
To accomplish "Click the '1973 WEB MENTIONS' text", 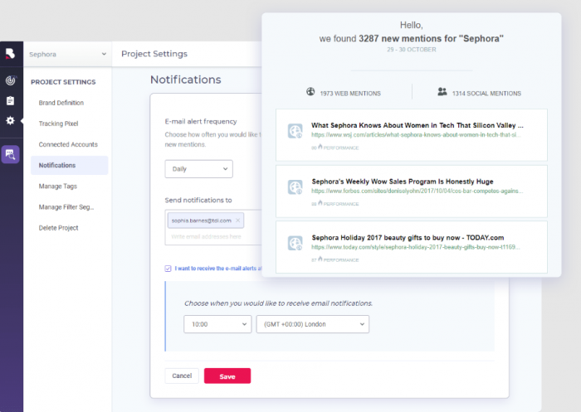I will [350, 94].
